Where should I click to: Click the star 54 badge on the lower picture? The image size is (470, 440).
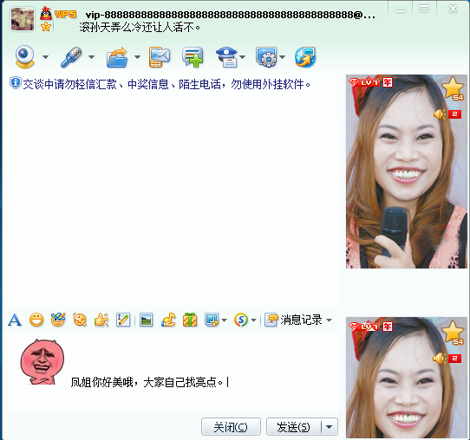pos(454,333)
